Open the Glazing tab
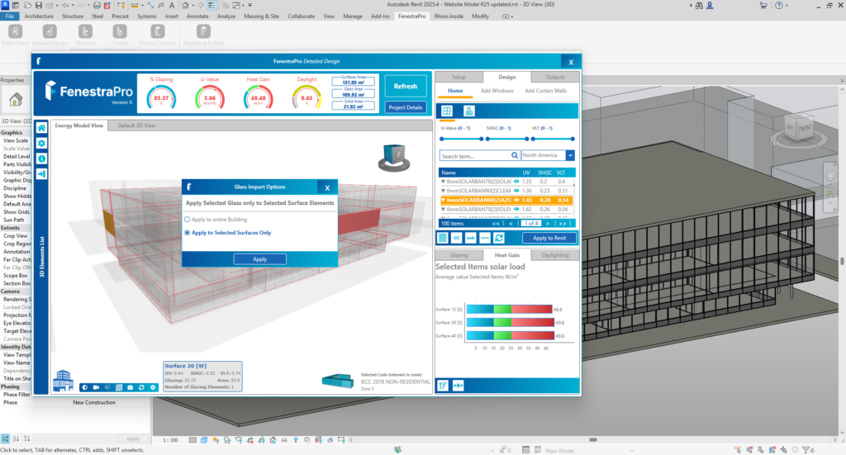This screenshot has height=455, width=846. 459,255
